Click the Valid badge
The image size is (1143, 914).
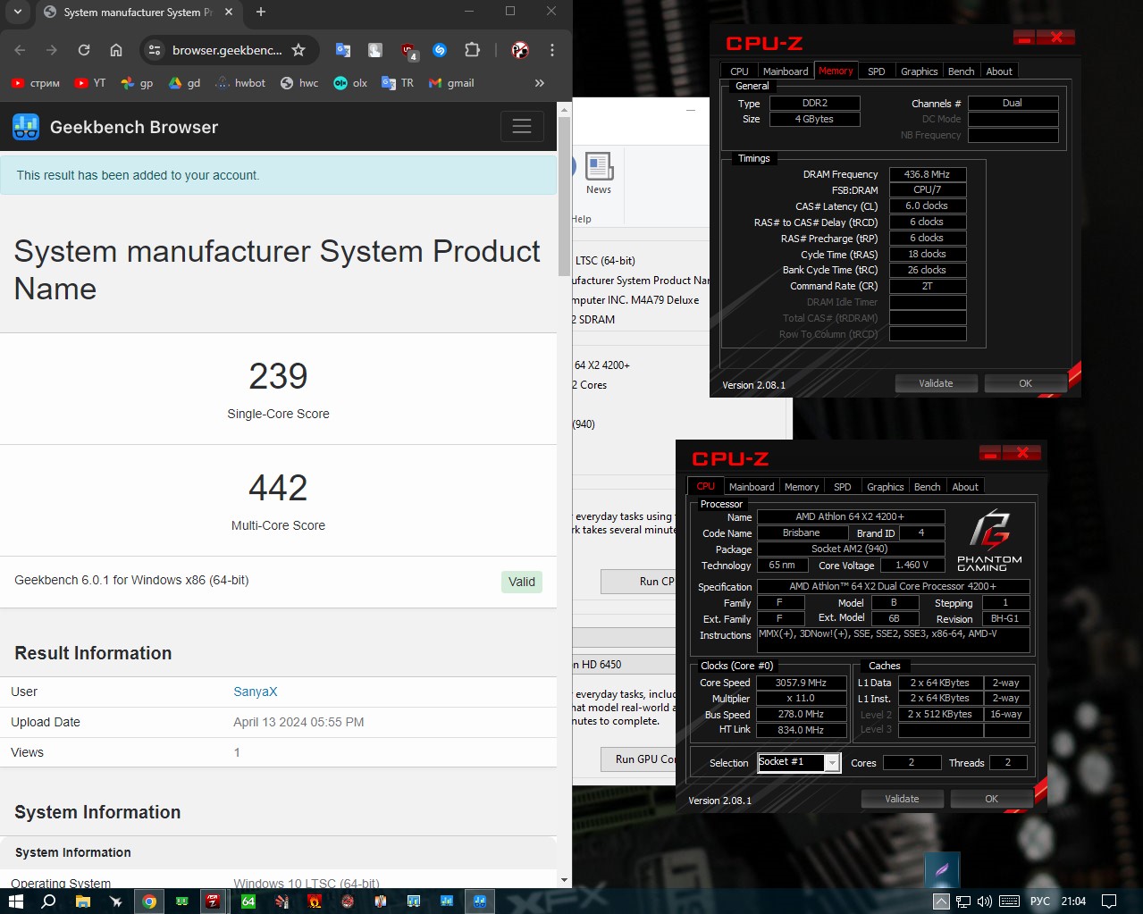[x=522, y=582]
